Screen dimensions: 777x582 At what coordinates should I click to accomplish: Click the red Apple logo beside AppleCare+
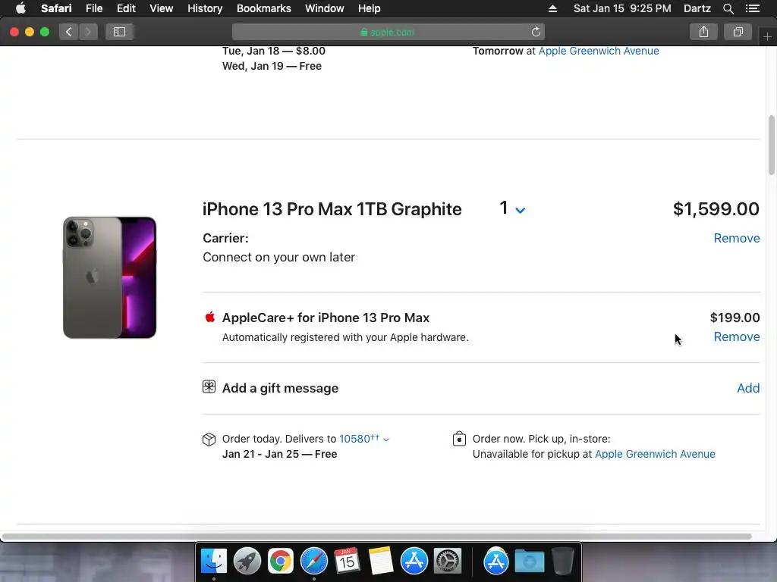coord(210,317)
